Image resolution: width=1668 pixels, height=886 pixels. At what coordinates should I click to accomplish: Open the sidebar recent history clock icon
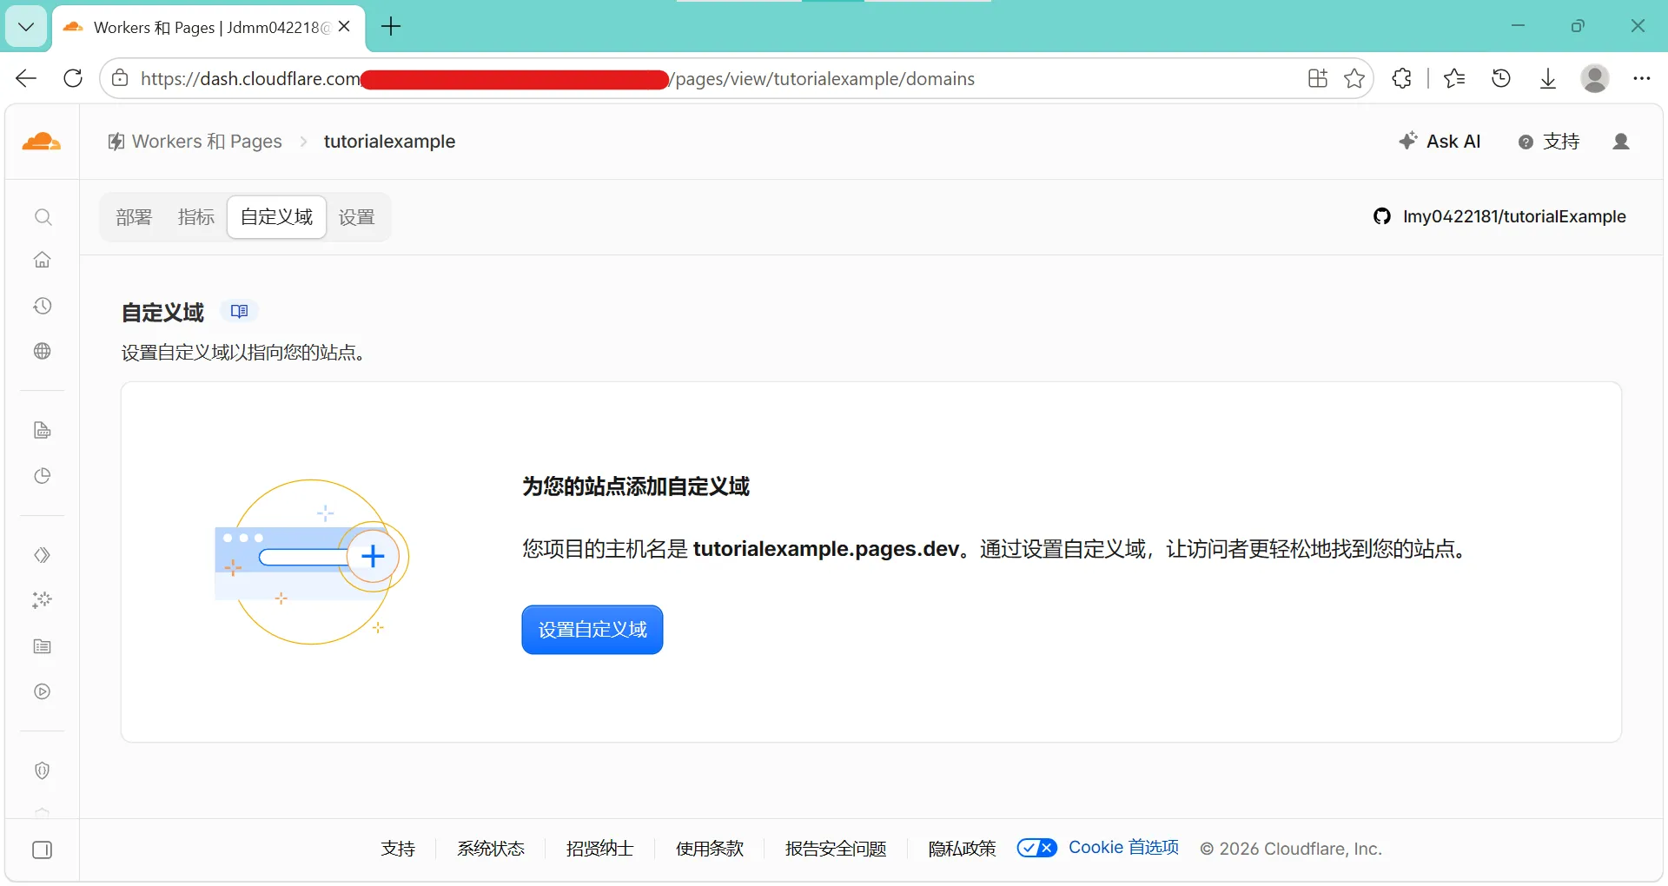43,306
